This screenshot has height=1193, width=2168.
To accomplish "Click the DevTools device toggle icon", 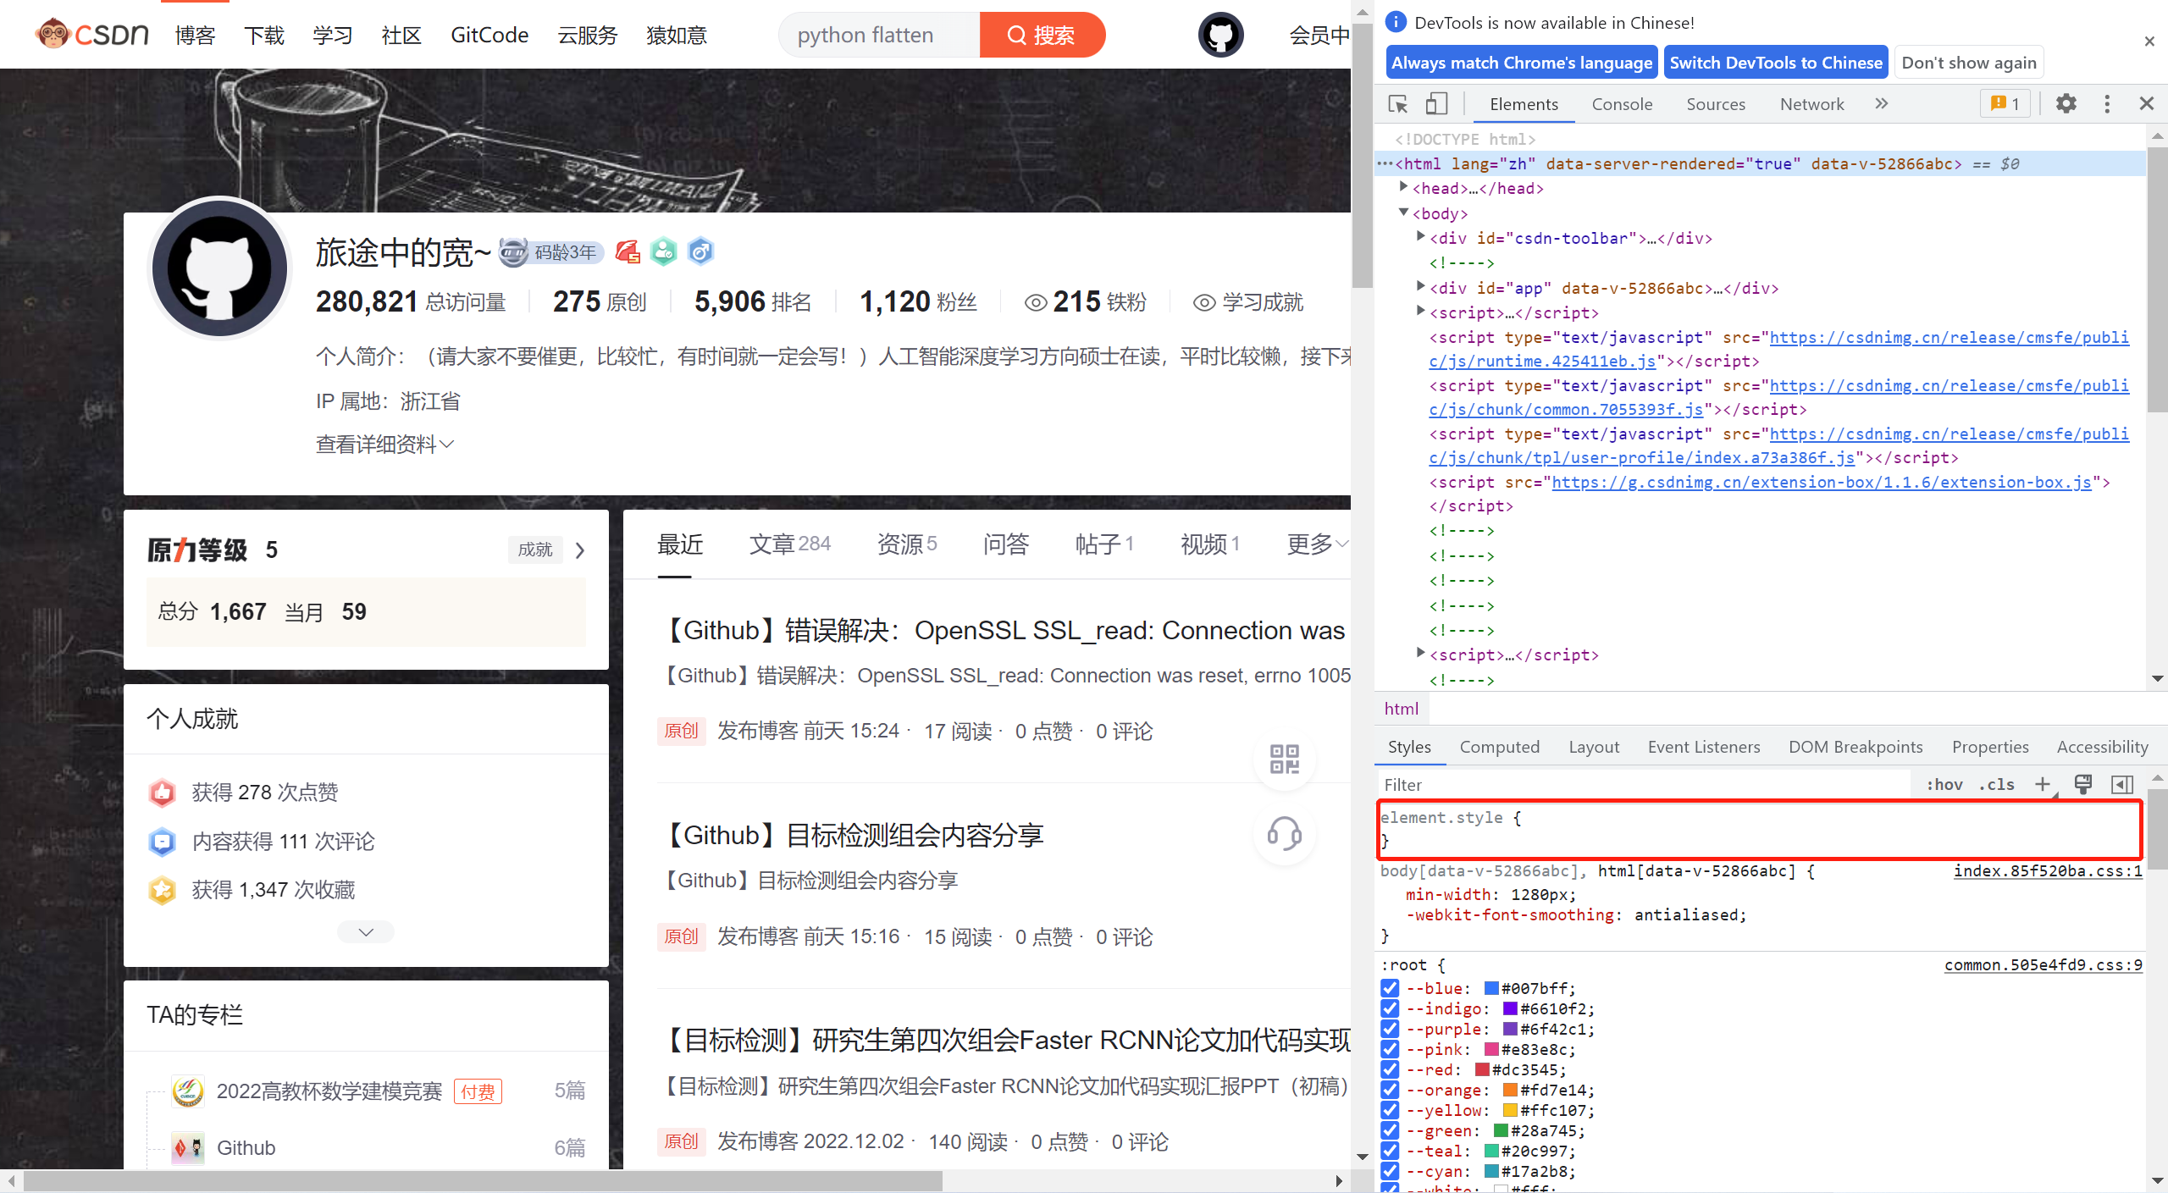I will [1438, 102].
